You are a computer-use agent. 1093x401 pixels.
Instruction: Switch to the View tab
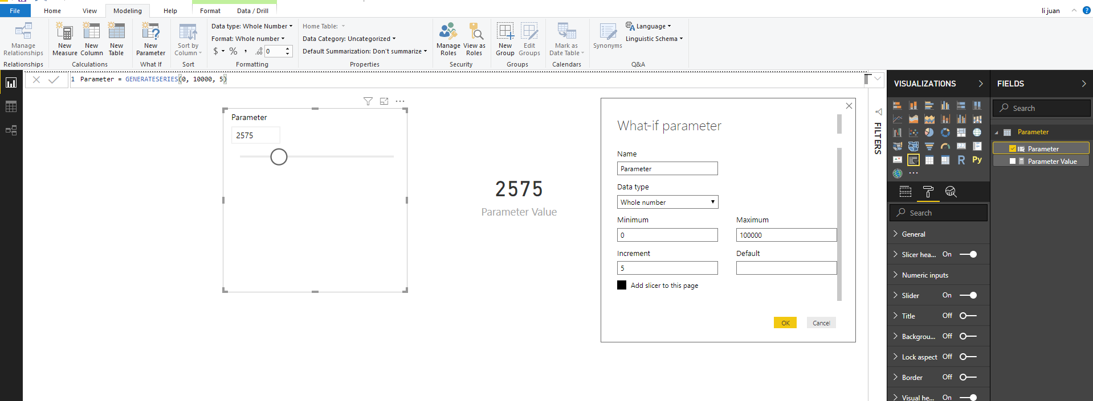click(x=89, y=11)
